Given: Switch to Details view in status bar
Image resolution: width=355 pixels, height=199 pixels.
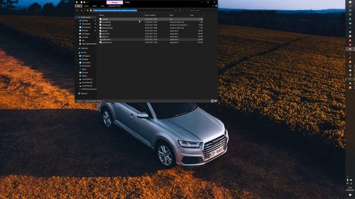Looking at the screenshot, I should [212, 101].
